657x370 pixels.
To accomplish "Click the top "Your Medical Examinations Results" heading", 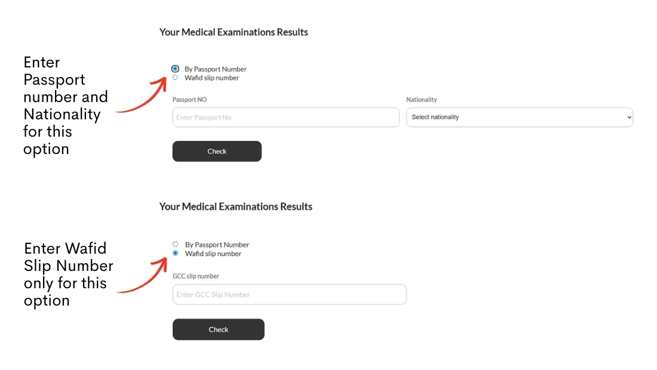I will point(234,32).
